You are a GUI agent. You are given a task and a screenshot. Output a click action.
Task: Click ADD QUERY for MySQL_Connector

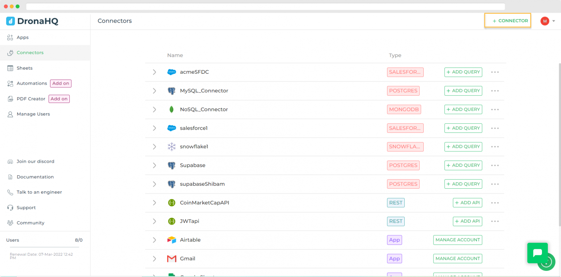click(x=463, y=91)
